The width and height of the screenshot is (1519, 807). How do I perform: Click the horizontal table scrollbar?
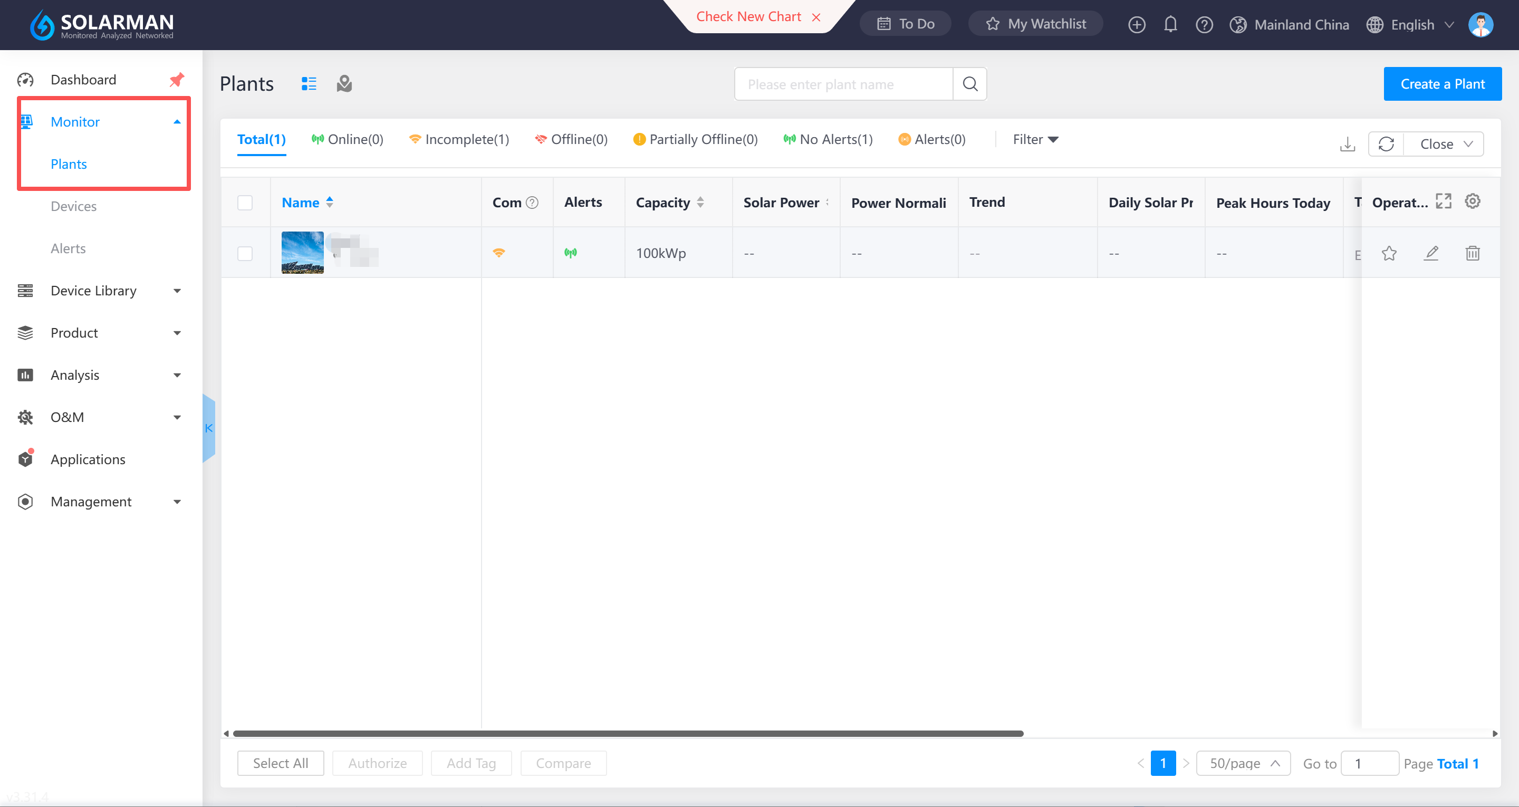click(628, 733)
